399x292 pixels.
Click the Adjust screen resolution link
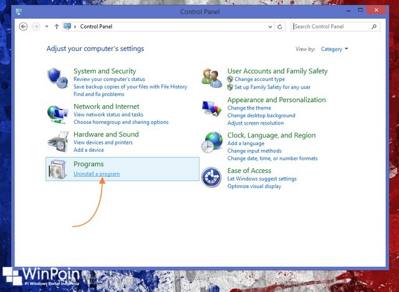(256, 123)
